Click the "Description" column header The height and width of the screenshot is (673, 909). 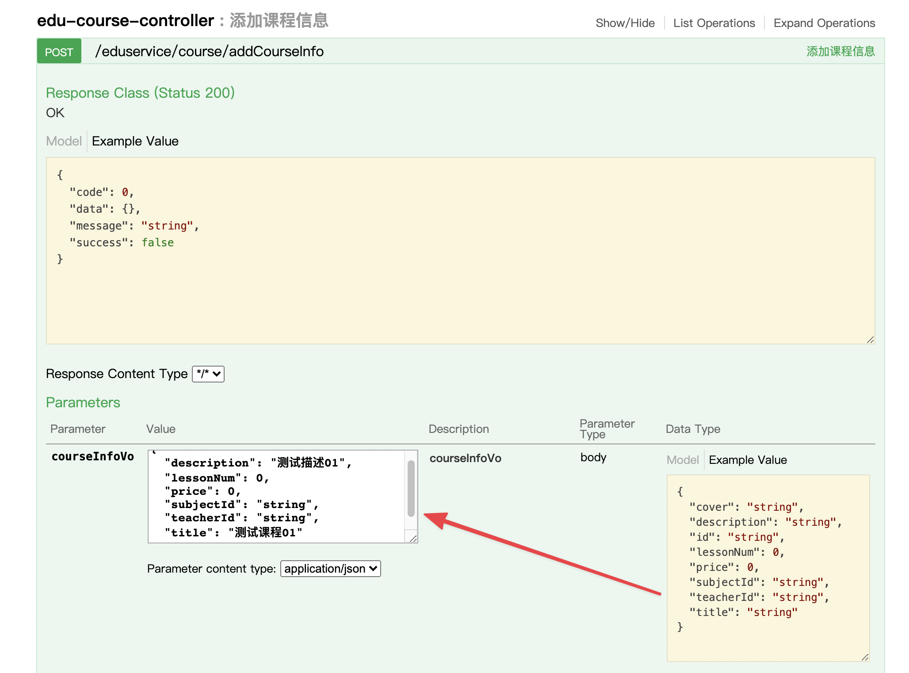459,429
